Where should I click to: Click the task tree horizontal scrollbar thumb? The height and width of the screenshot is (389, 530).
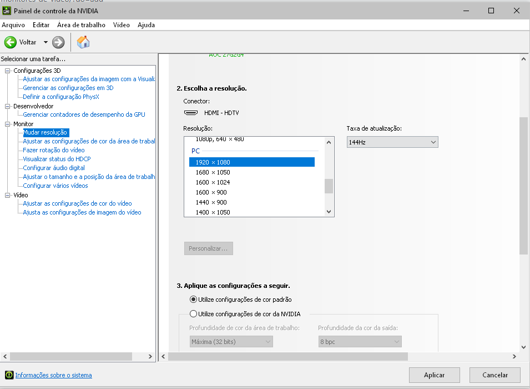click(x=71, y=357)
